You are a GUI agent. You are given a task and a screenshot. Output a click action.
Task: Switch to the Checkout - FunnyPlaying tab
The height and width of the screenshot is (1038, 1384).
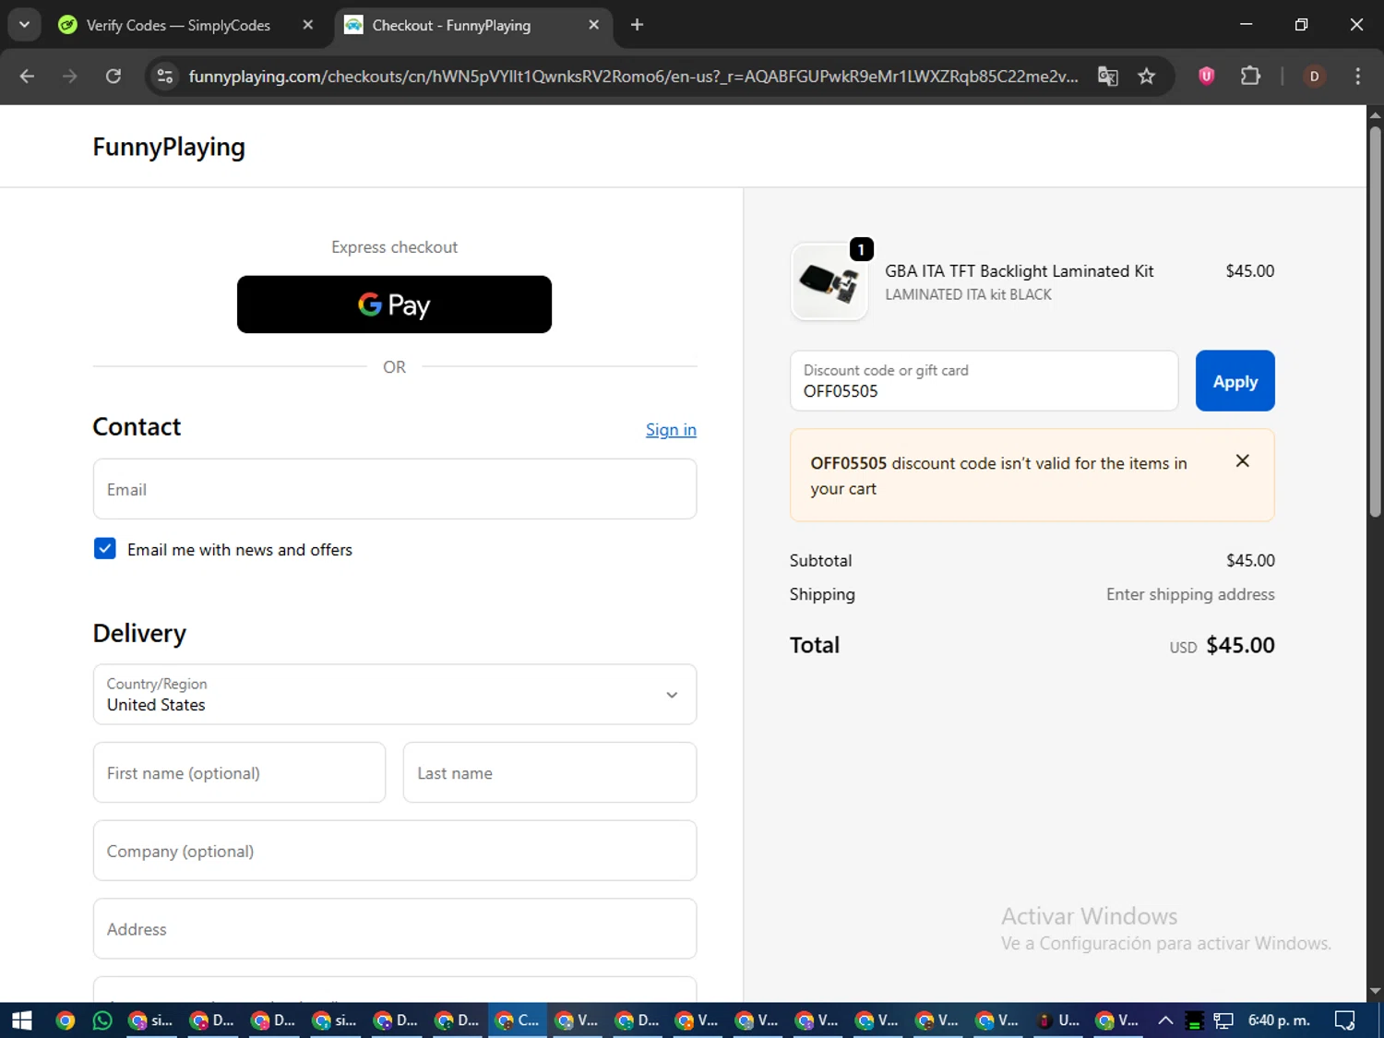click(451, 25)
